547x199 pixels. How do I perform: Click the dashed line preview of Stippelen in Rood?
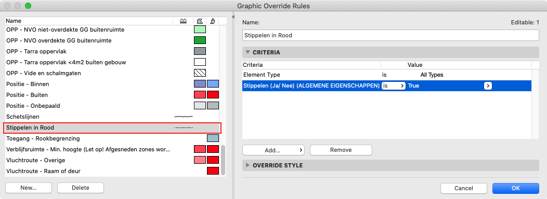(184, 127)
